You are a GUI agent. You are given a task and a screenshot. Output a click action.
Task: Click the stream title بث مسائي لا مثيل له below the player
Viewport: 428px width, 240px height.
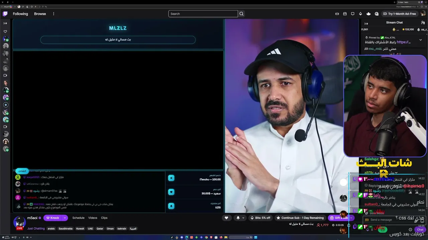[x=301, y=224]
